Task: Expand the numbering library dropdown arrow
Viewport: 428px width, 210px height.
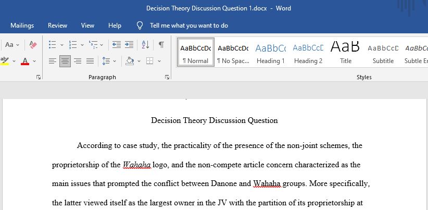Action: click(x=82, y=45)
